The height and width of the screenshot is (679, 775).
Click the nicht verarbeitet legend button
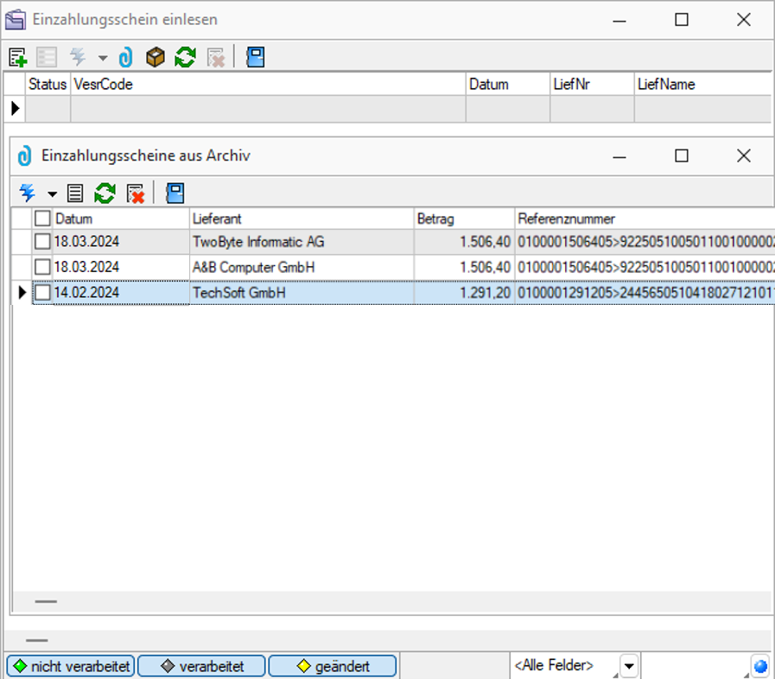(x=69, y=665)
